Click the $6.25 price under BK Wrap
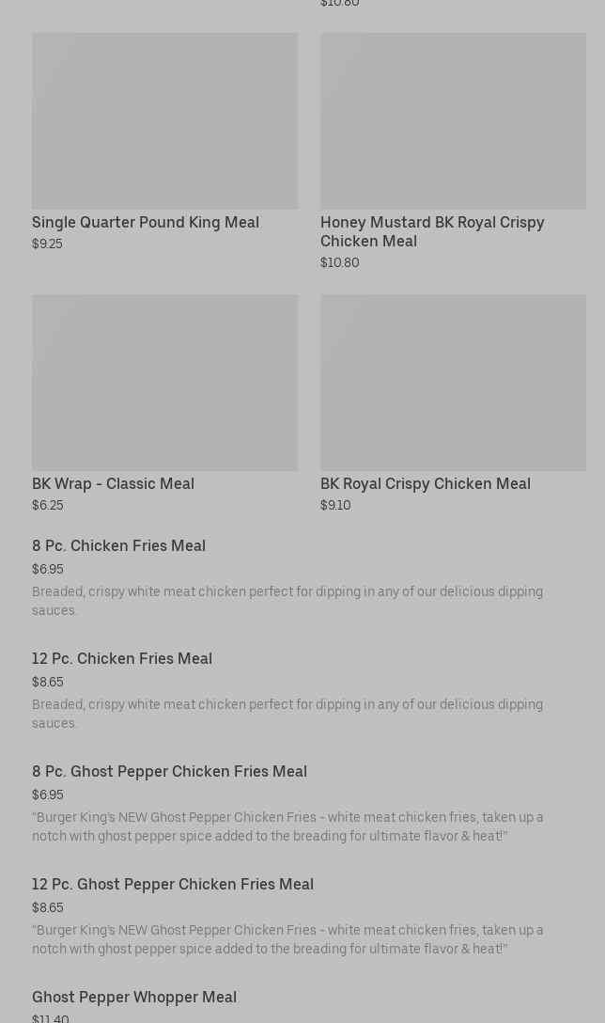 pyautogui.click(x=48, y=506)
